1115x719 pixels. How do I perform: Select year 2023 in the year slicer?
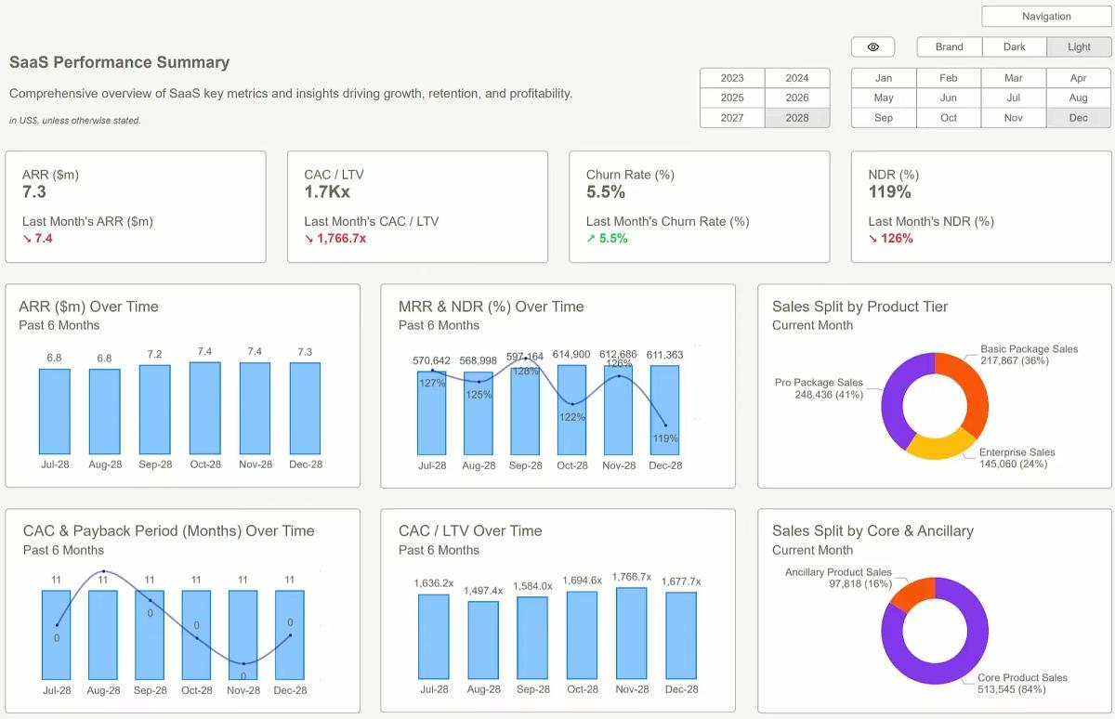pyautogui.click(x=732, y=78)
